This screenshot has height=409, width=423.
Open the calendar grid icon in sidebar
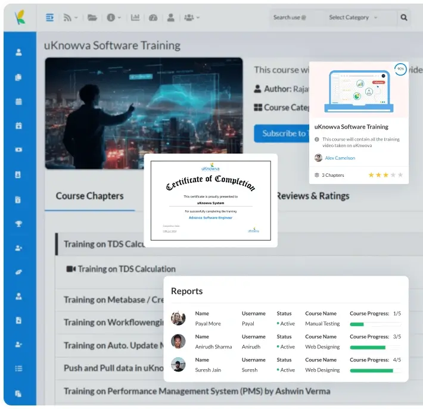click(x=18, y=102)
